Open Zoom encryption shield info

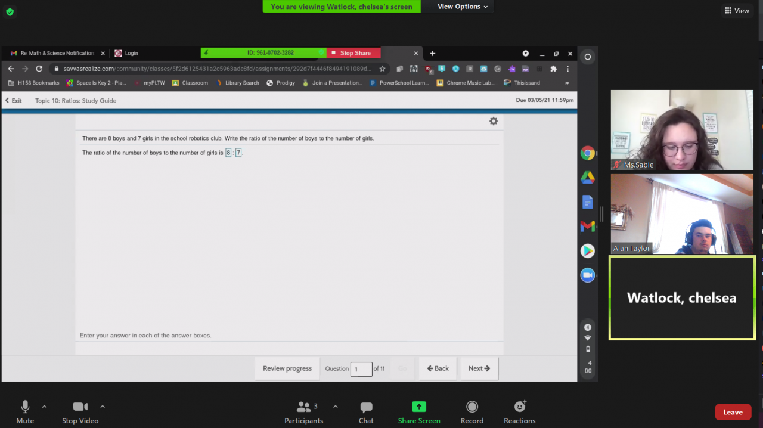[10, 11]
